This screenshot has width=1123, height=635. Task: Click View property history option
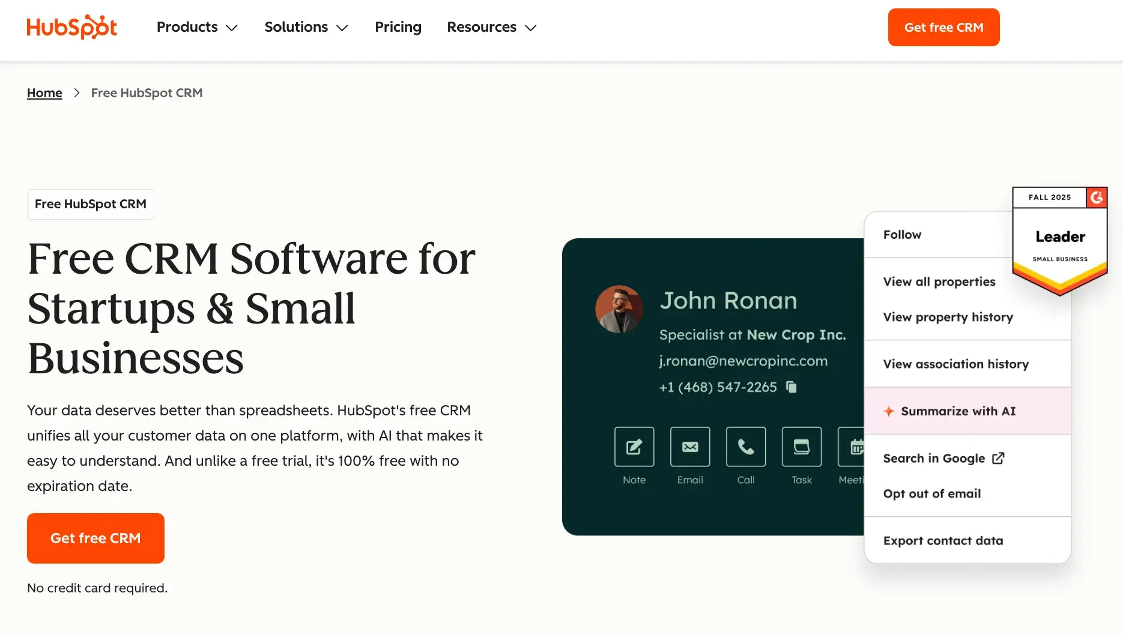tap(948, 317)
